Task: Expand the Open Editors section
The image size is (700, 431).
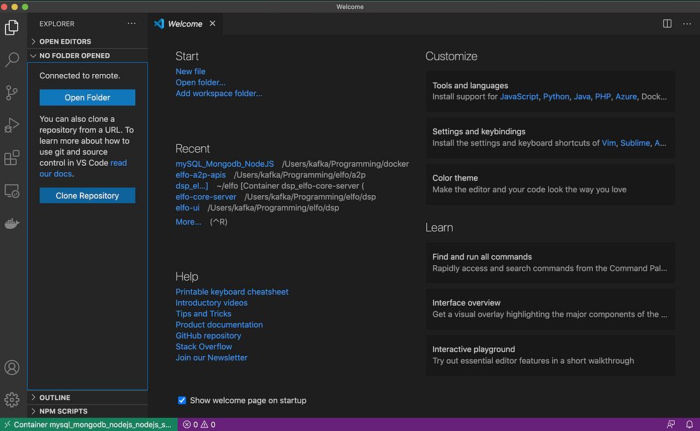Action: click(87, 41)
